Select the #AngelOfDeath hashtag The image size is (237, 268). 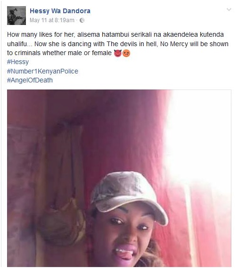point(30,80)
